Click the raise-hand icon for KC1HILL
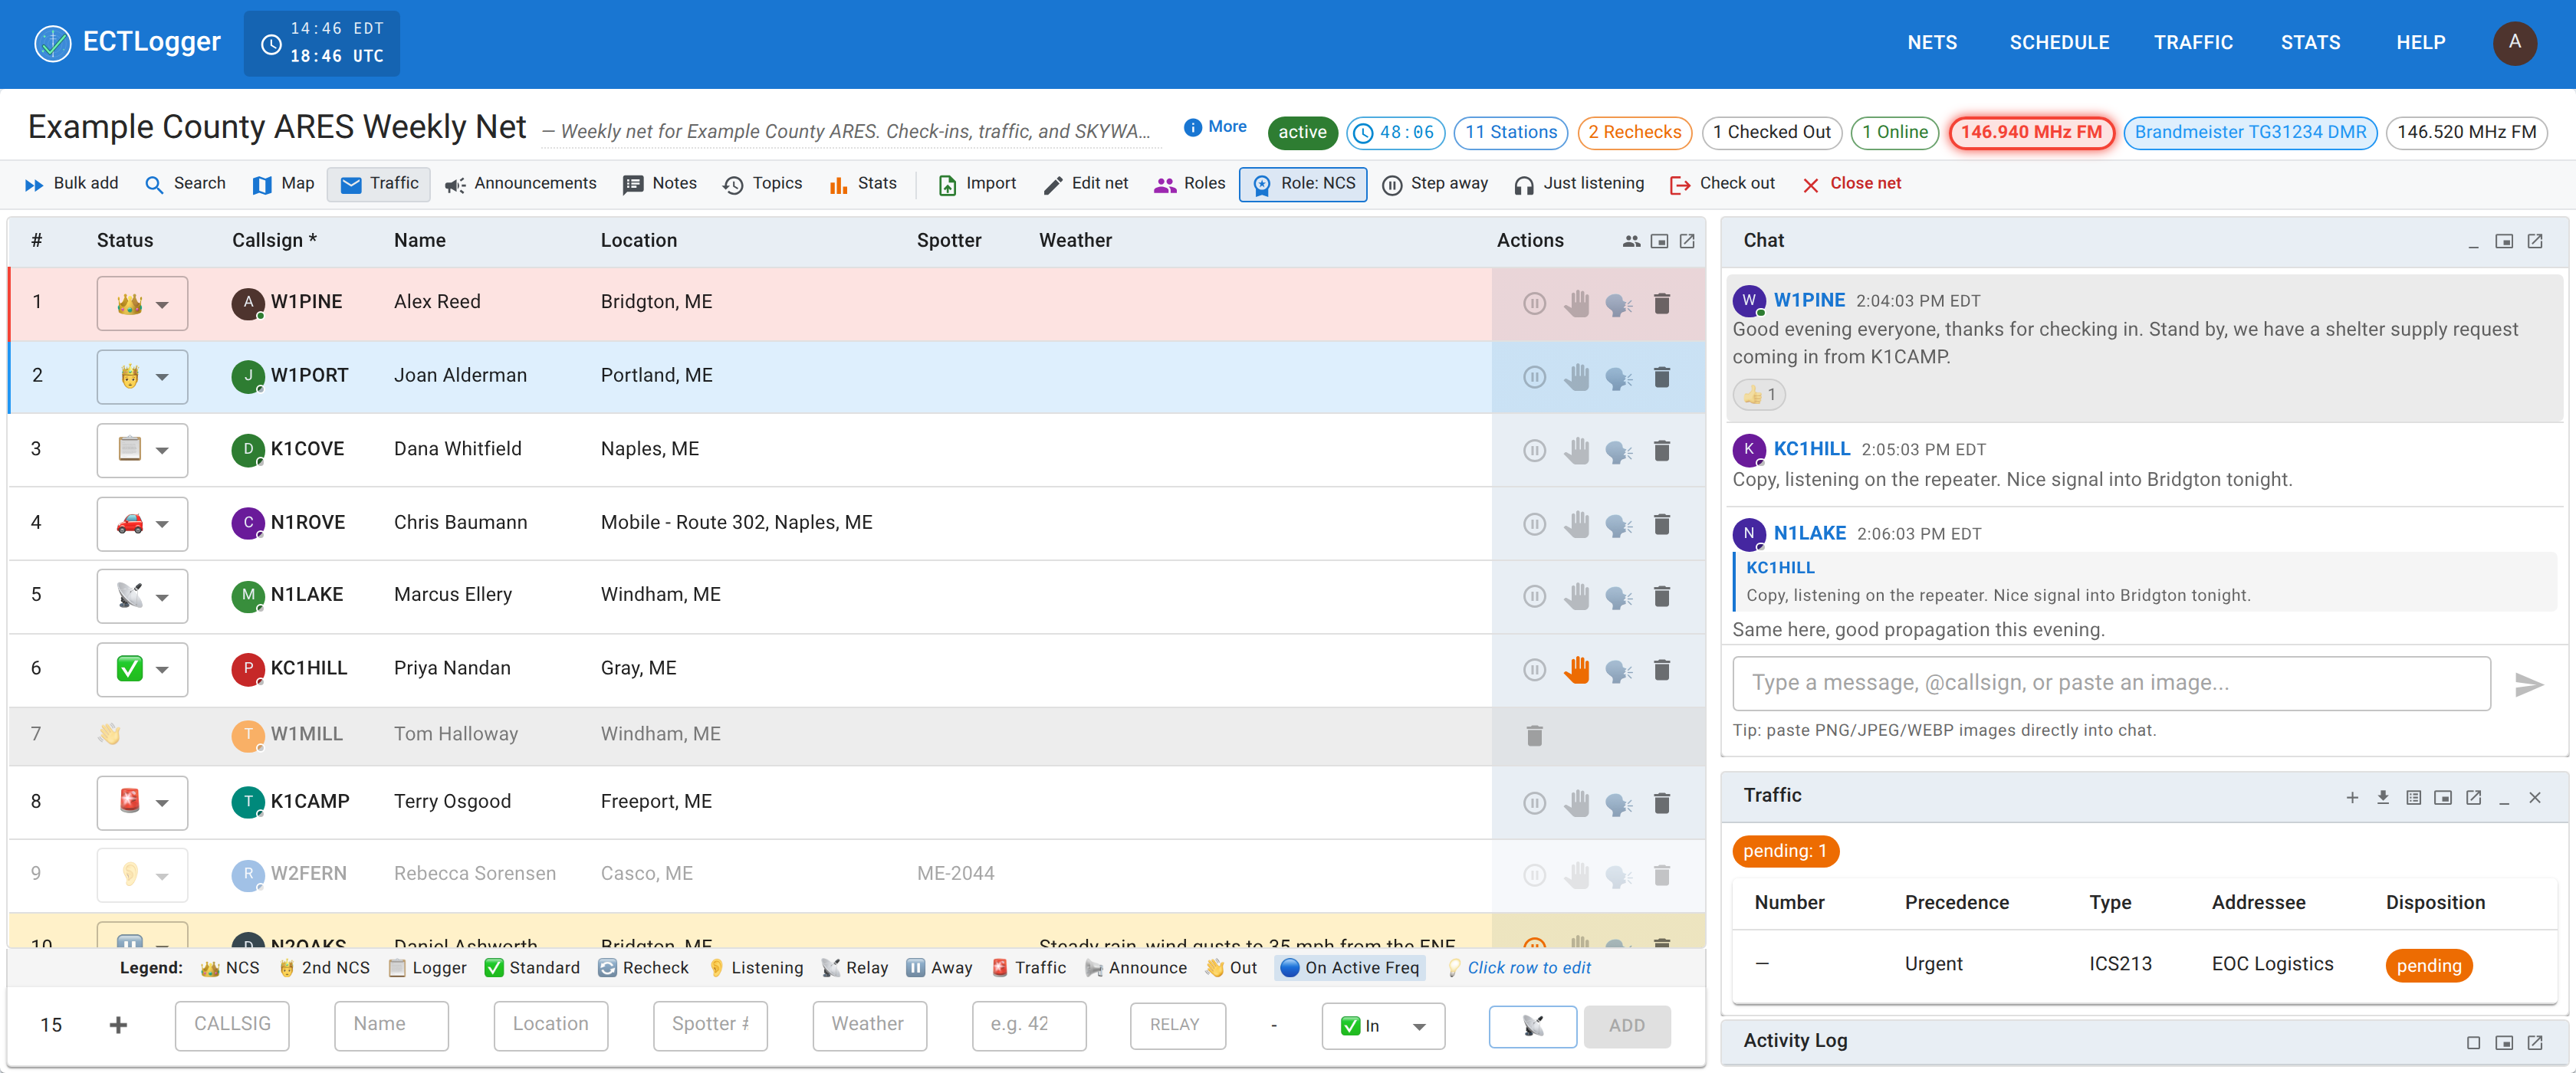This screenshot has width=2576, height=1073. [x=1576, y=669]
